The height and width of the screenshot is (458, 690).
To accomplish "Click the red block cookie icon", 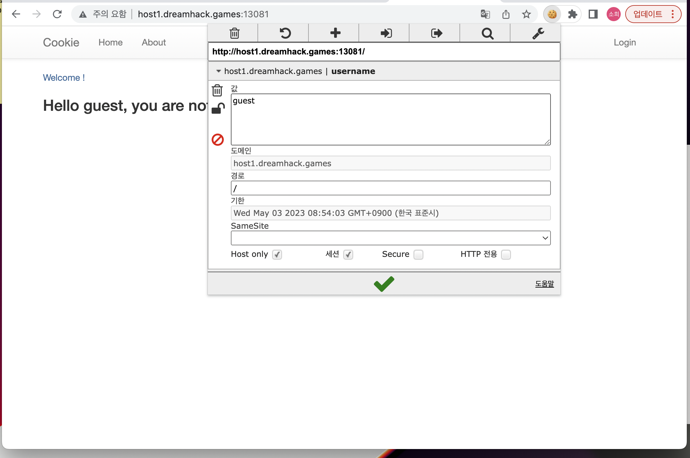I will [217, 140].
